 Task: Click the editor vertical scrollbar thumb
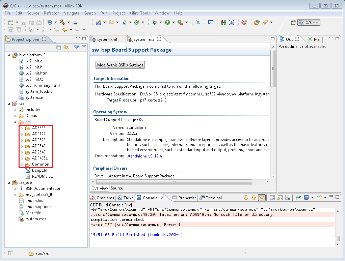click(x=273, y=68)
